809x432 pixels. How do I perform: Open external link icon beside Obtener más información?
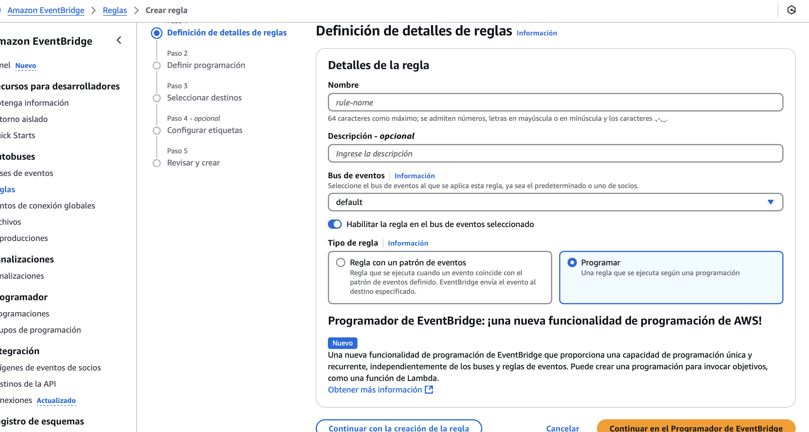click(429, 390)
